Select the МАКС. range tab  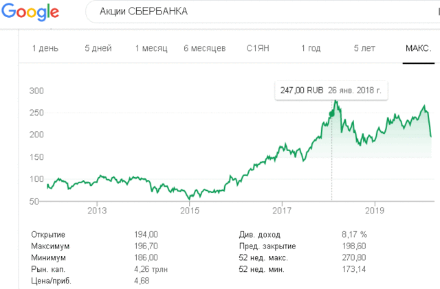tap(418, 48)
